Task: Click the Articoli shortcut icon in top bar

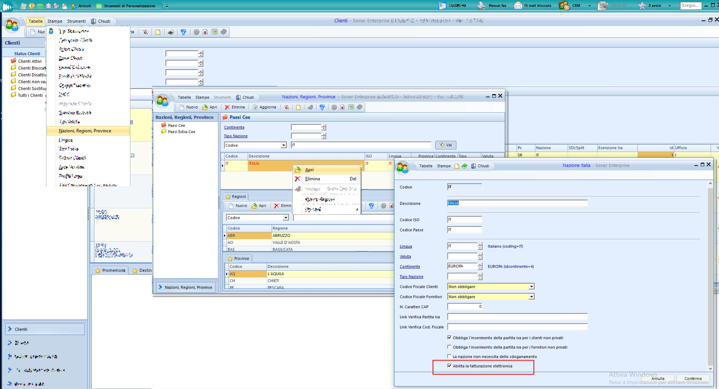Action: (x=74, y=6)
